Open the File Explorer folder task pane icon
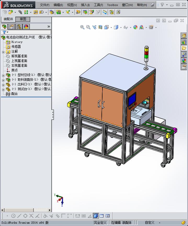Screen dimensions: 188x226 (x=184, y=48)
